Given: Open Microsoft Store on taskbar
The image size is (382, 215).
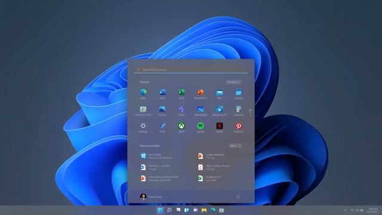Looking at the screenshot, I should tap(221, 210).
